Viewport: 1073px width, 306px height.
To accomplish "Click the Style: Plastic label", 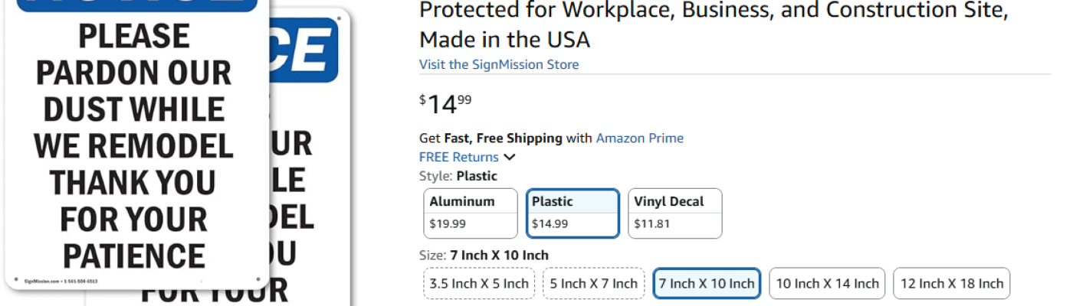I will [x=458, y=176].
